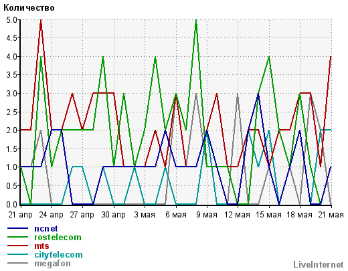
Task: Click the 0.0 axis value
Action: point(11,204)
